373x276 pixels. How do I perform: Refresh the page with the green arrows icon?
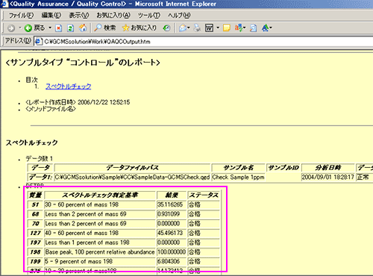[71, 28]
